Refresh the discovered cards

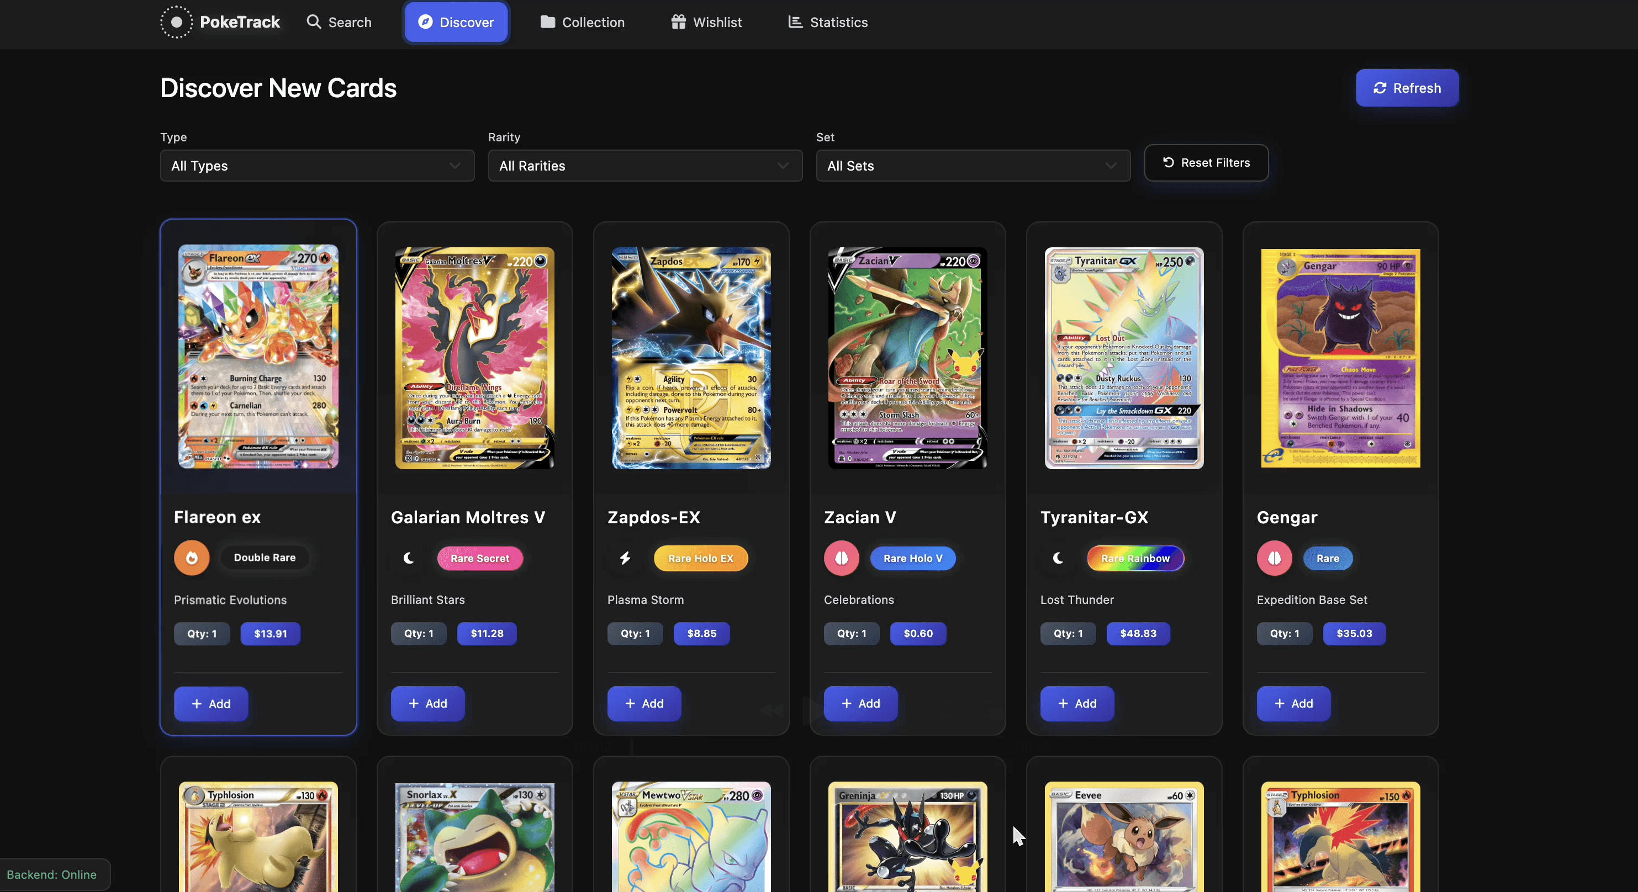tap(1407, 88)
